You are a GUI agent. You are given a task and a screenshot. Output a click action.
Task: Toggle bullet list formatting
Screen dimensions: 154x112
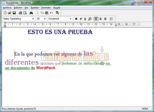coord(111,19)
